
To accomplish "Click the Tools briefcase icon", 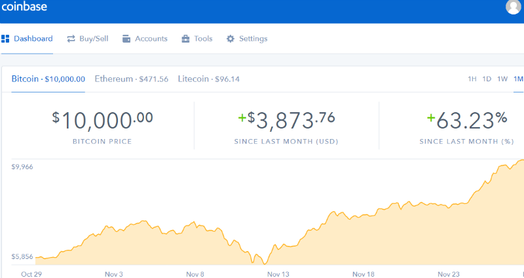I will pos(186,39).
